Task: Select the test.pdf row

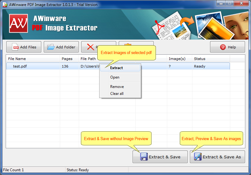Action: coord(118,66)
